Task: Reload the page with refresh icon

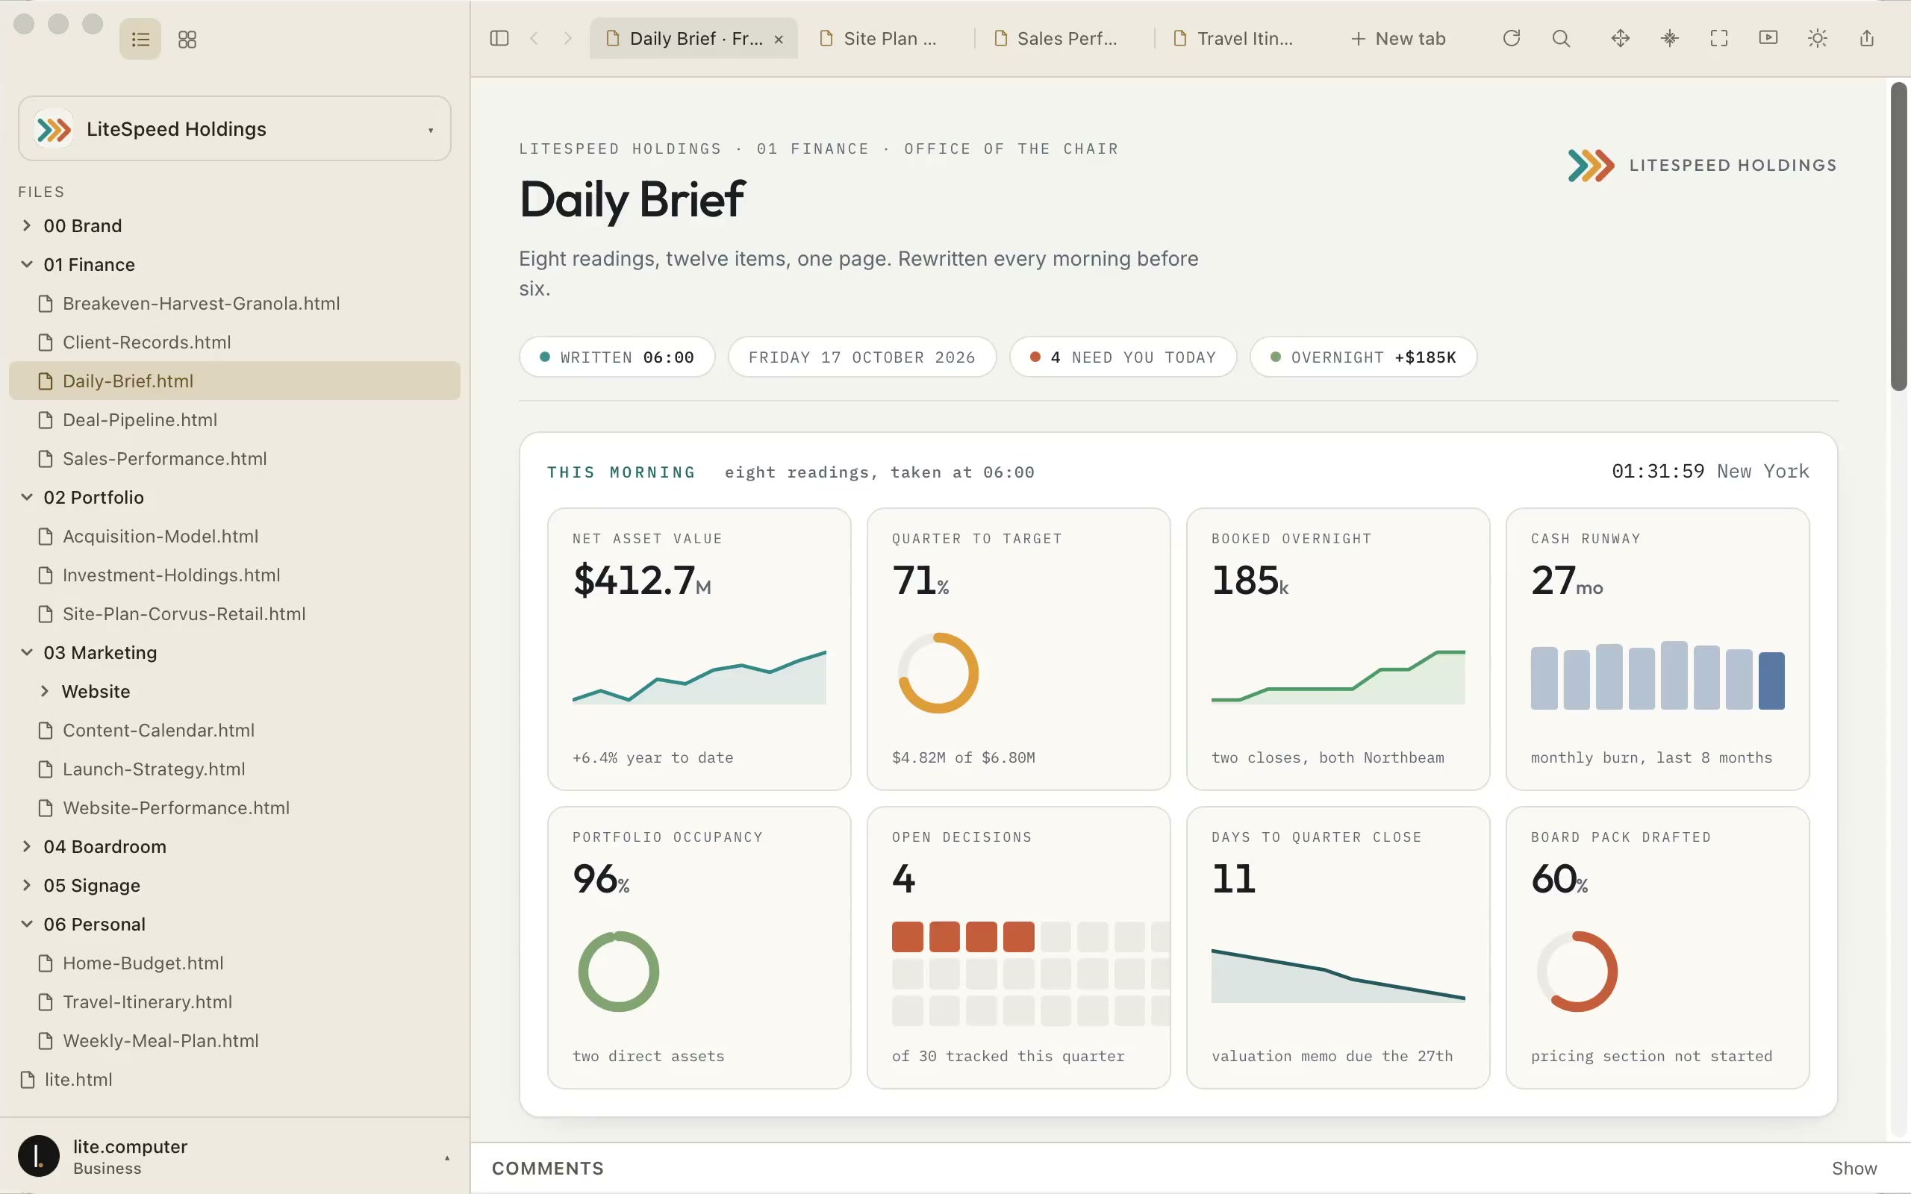Action: pyautogui.click(x=1512, y=38)
